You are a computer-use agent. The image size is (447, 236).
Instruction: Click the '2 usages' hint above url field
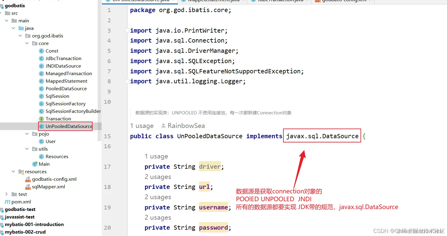tap(158, 177)
